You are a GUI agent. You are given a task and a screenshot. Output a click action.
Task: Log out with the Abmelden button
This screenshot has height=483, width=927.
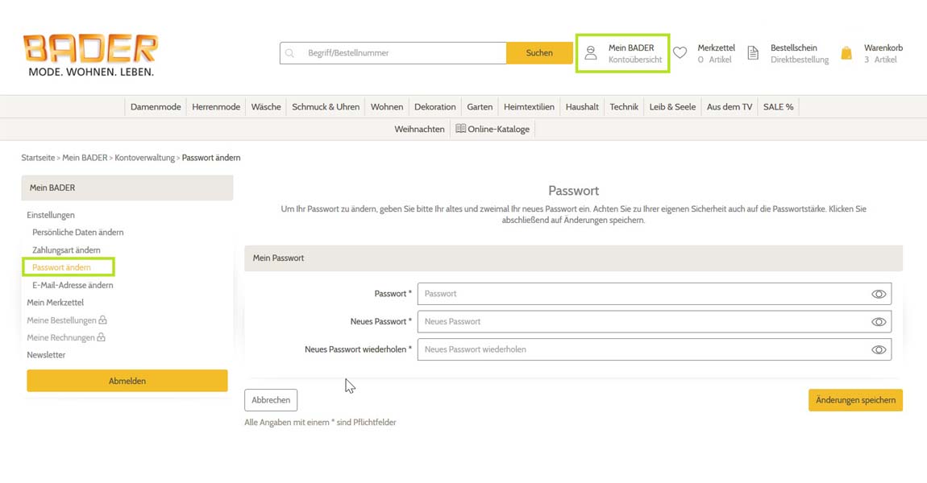127,381
